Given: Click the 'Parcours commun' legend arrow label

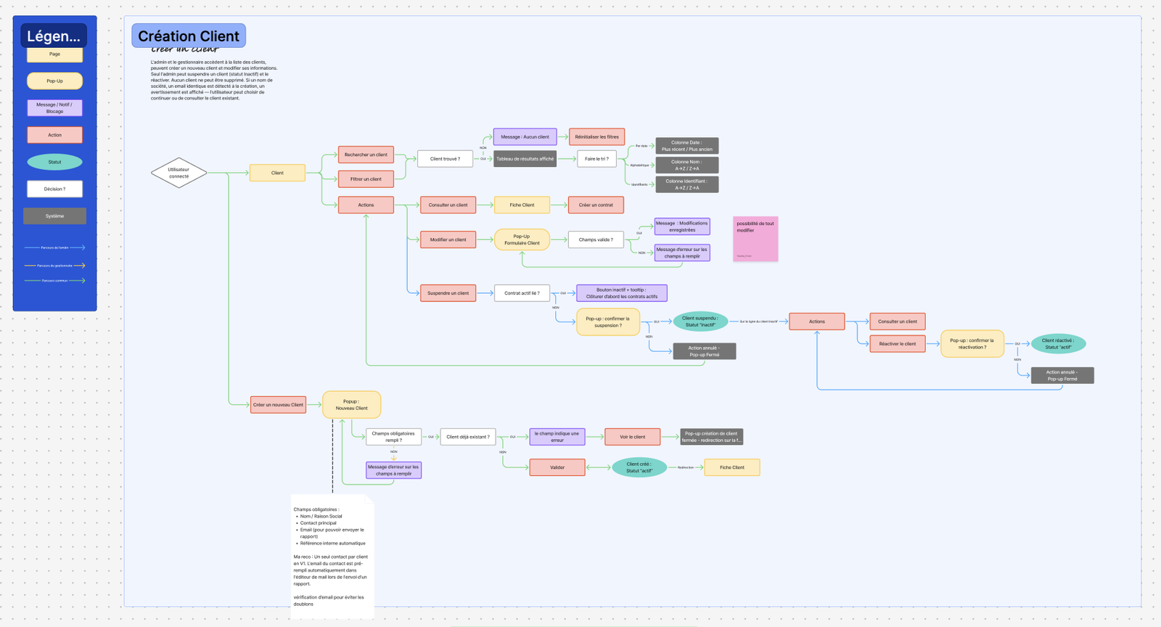Looking at the screenshot, I should (x=54, y=280).
